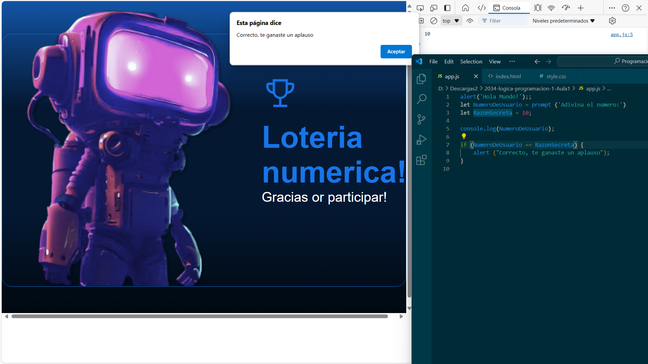Screen dimensions: 648x364
Task: Go back with VS Code left arrow
Action: tap(537, 61)
